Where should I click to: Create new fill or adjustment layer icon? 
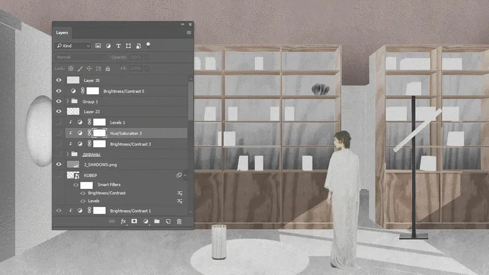point(145,221)
